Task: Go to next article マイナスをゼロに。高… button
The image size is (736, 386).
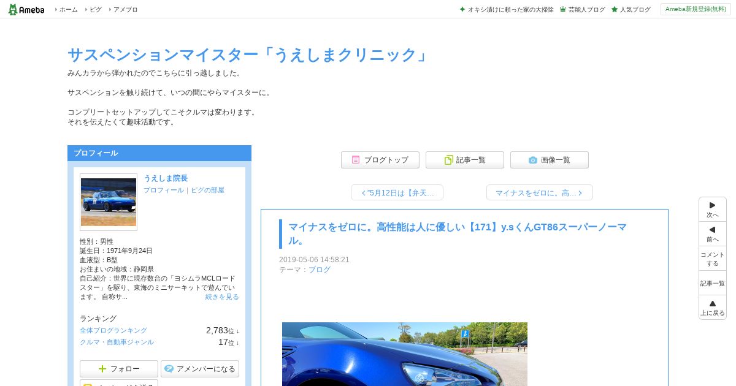Action: click(x=540, y=192)
